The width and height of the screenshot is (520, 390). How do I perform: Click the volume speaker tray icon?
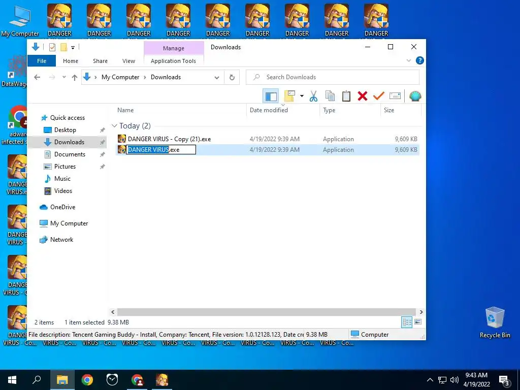coord(454,380)
